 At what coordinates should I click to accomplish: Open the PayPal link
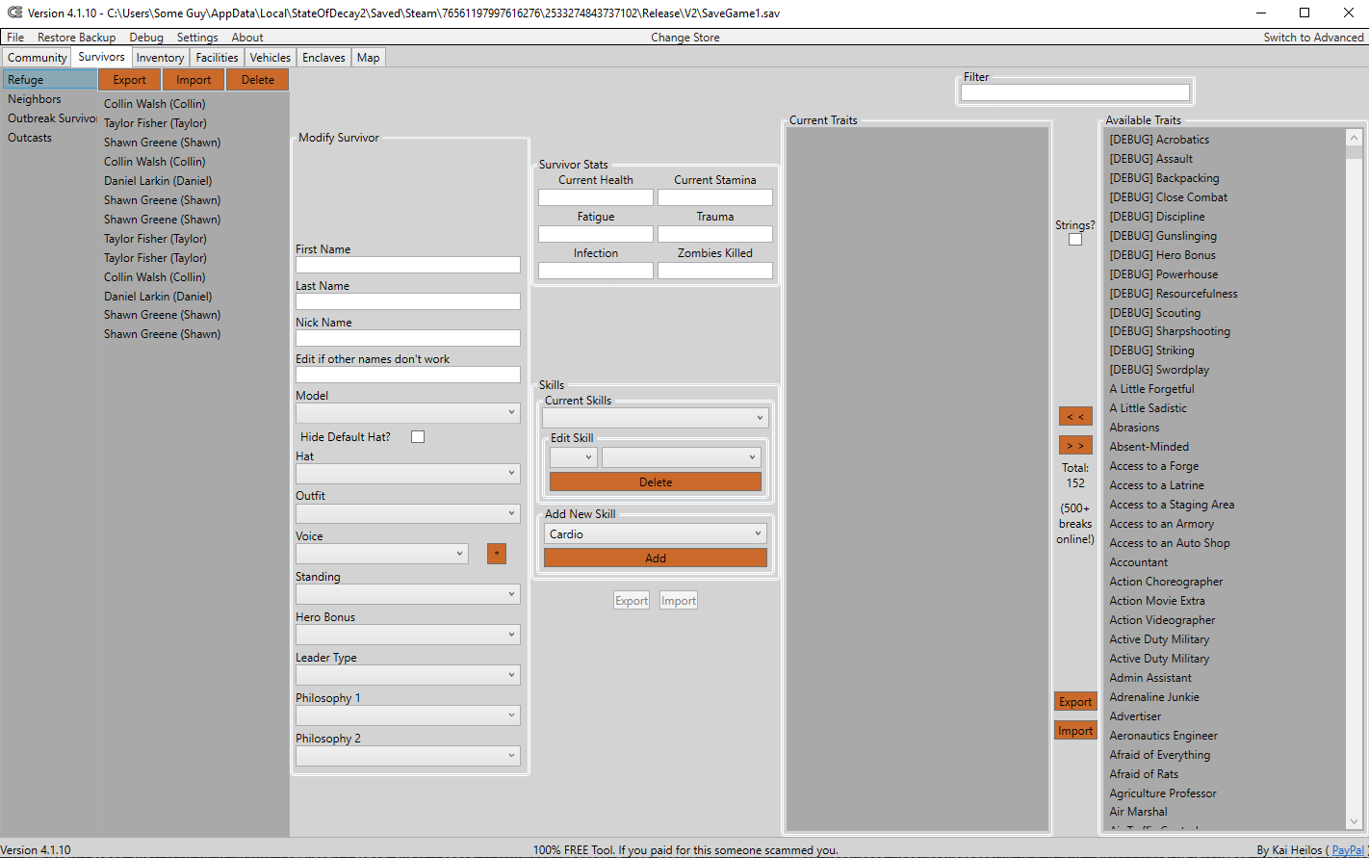pyautogui.click(x=1349, y=850)
